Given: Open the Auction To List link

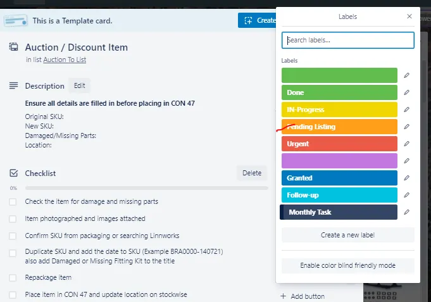Looking at the screenshot, I should 65,60.
